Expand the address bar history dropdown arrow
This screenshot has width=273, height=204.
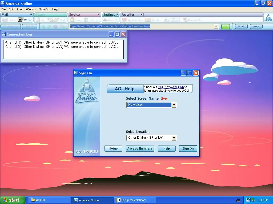(x=216, y=27)
